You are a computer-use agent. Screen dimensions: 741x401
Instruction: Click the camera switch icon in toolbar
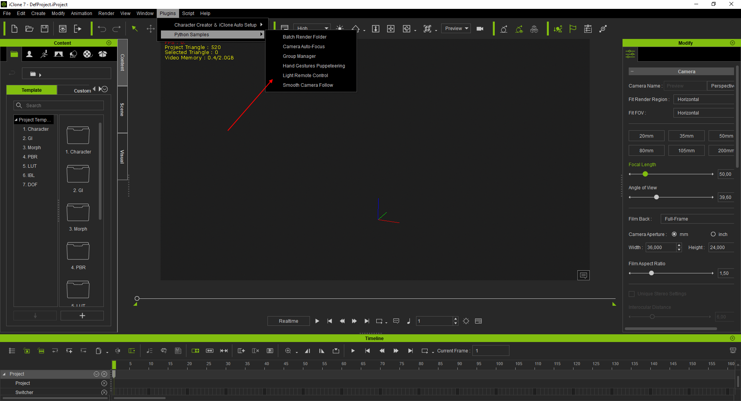[480, 29]
